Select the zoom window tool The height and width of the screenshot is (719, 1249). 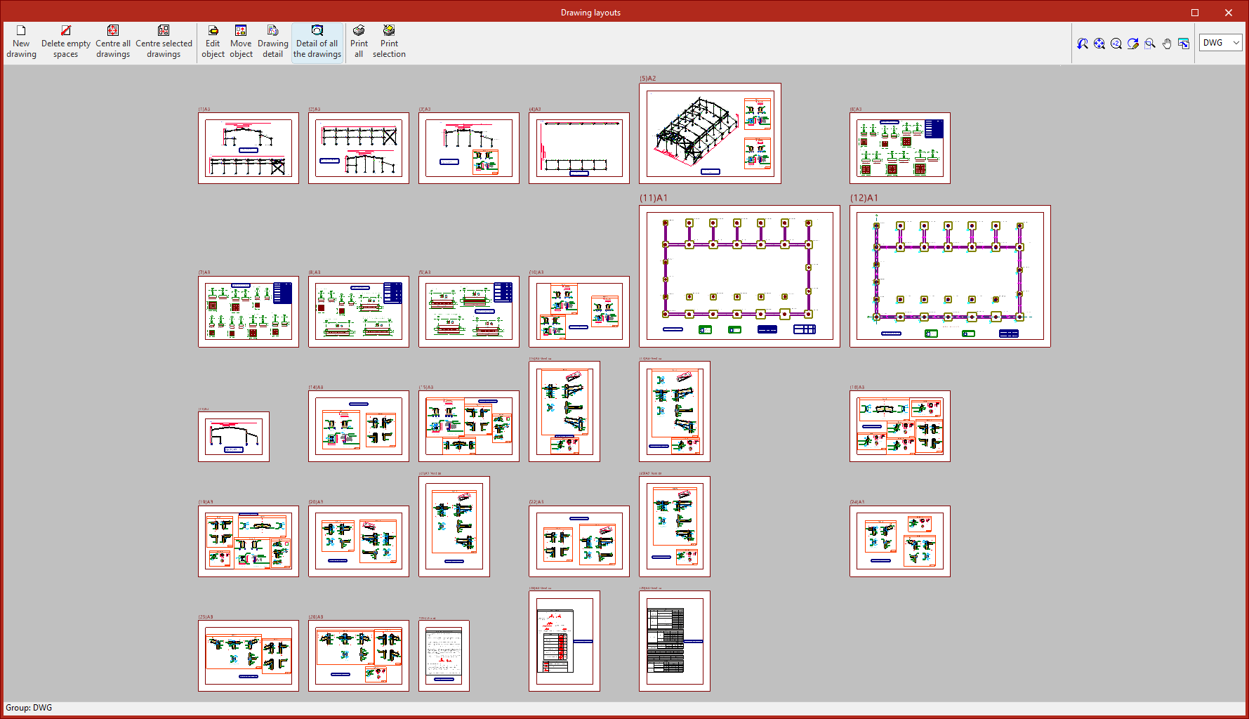[1150, 44]
